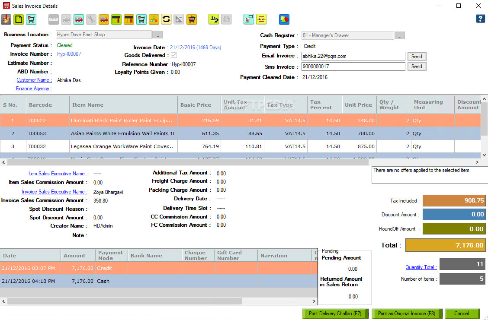
Task: Send the email invoice
Action: (417, 56)
